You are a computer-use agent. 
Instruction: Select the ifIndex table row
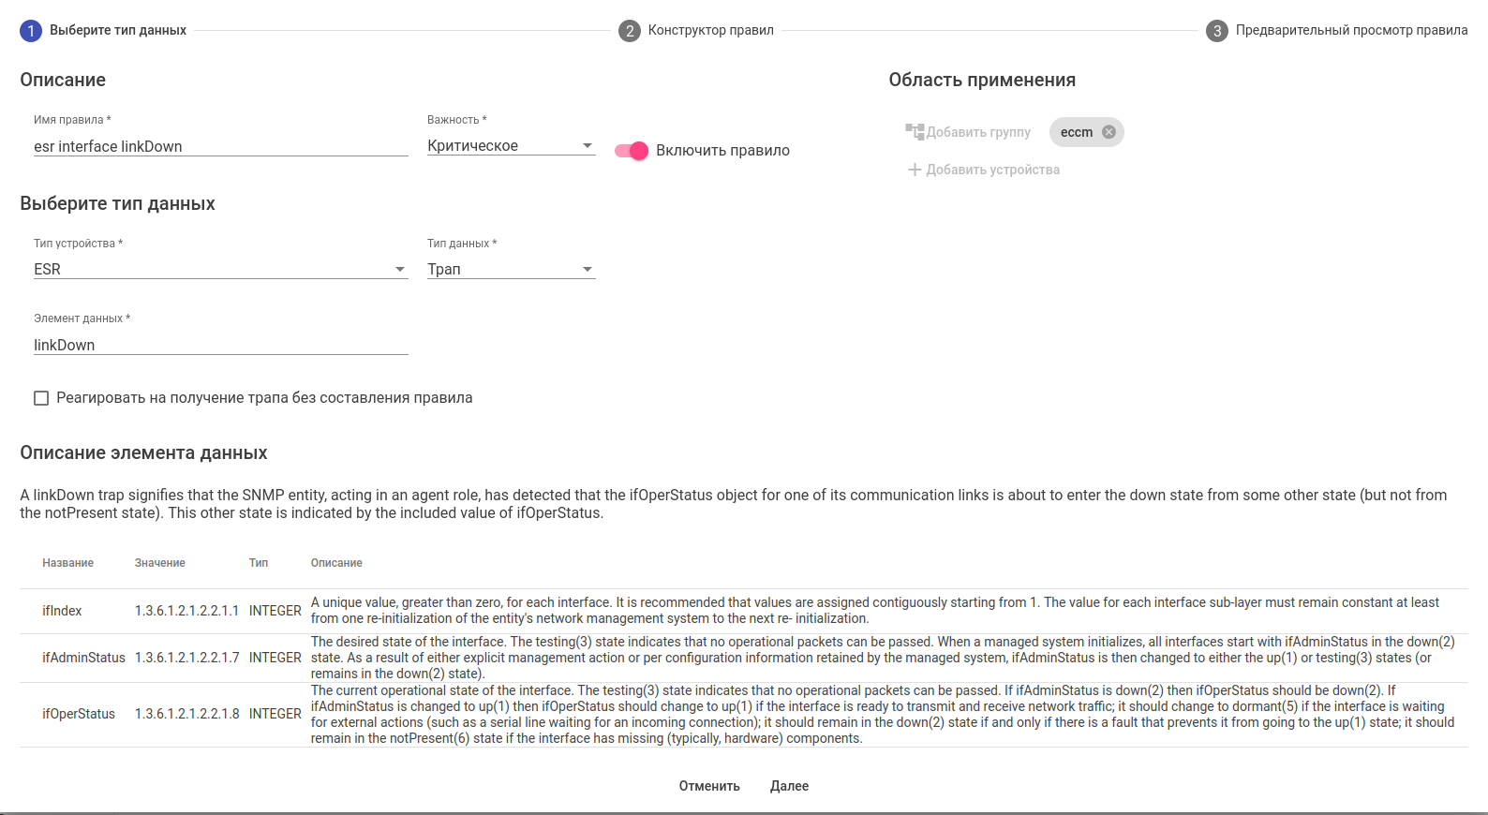point(62,611)
